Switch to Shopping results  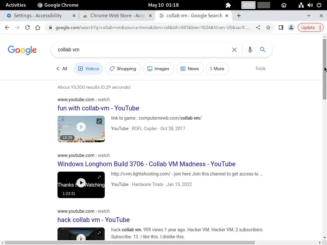coord(123,69)
